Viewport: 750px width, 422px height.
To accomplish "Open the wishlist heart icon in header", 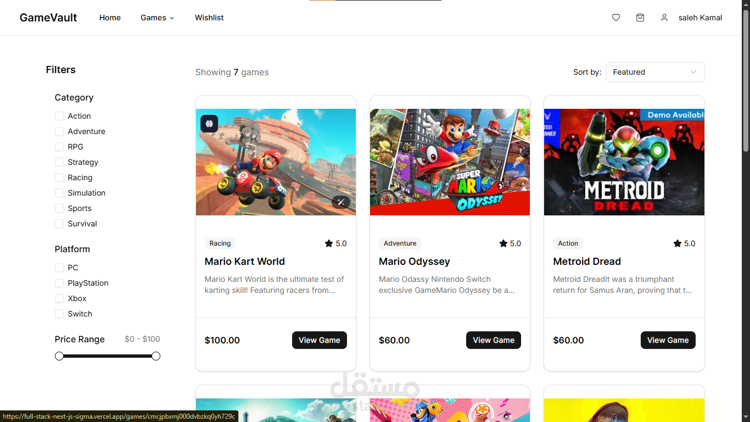I will pos(616,18).
